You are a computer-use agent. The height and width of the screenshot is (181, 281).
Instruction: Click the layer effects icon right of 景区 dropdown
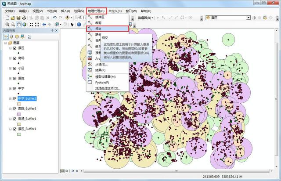coord(254,18)
